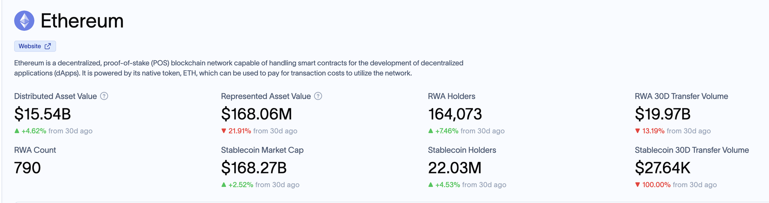Click the $27.64K stablecoin transfer volume
The width and height of the screenshot is (769, 203).
point(662,168)
